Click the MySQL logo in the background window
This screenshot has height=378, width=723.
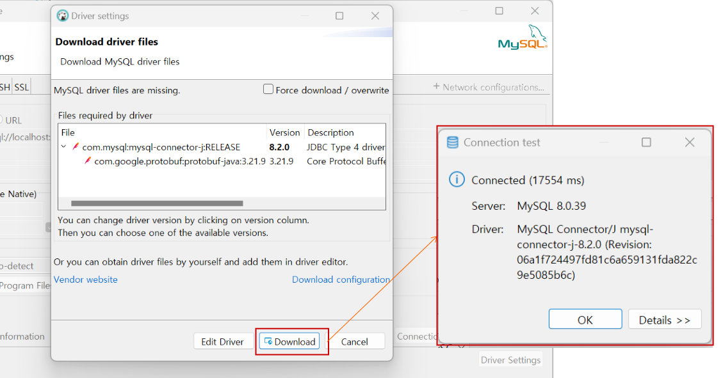523,37
